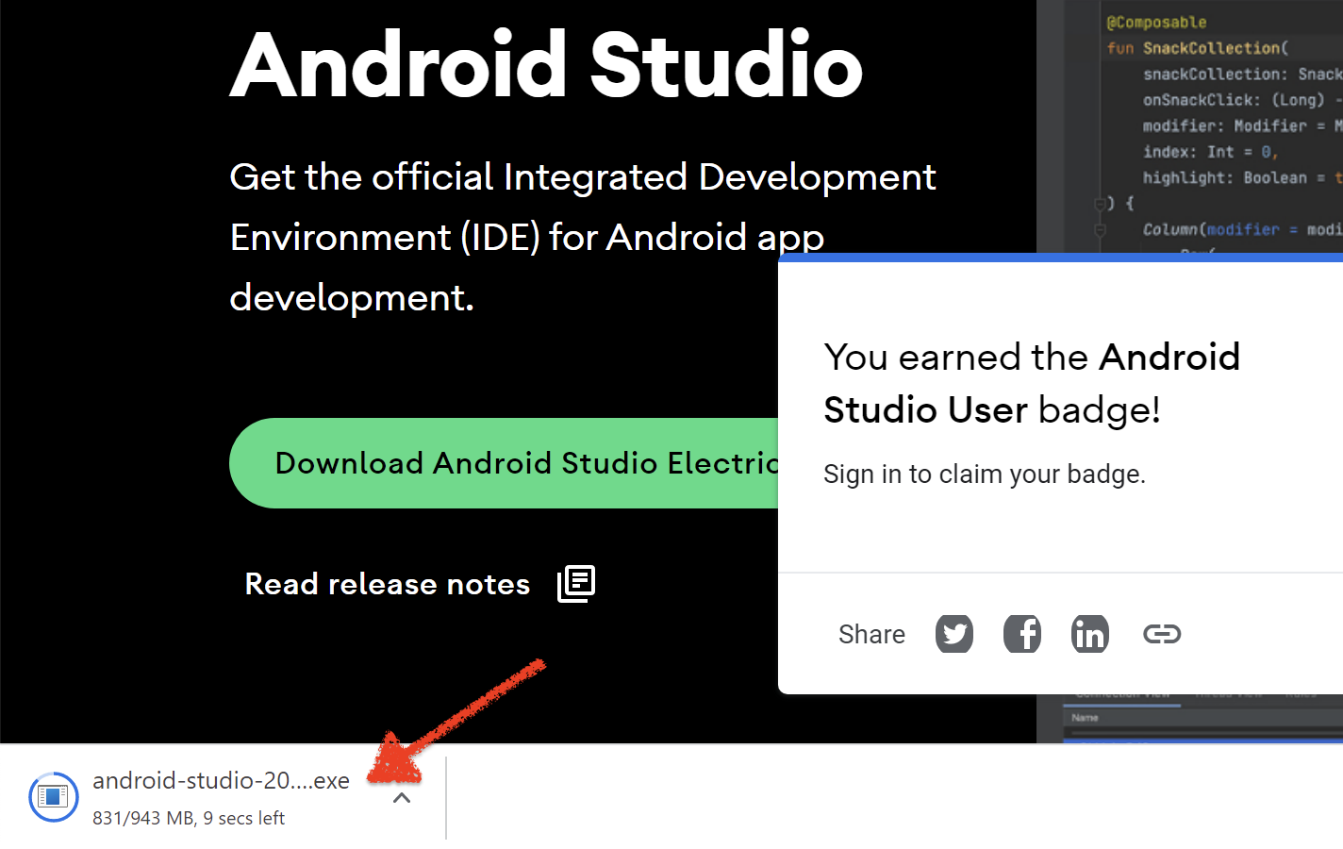This screenshot has width=1343, height=849.
Task: Share badge on Facebook
Action: click(x=1022, y=634)
